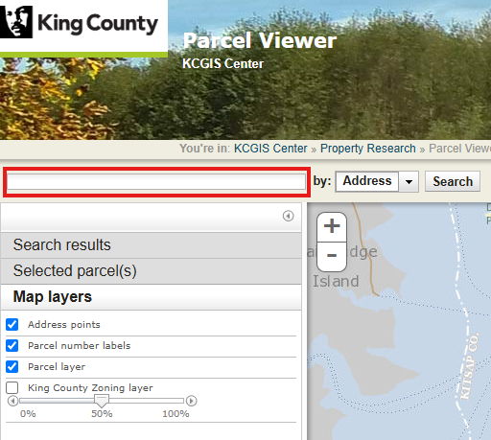Click the Parcel number labels text
This screenshot has height=440, width=491.
[80, 345]
